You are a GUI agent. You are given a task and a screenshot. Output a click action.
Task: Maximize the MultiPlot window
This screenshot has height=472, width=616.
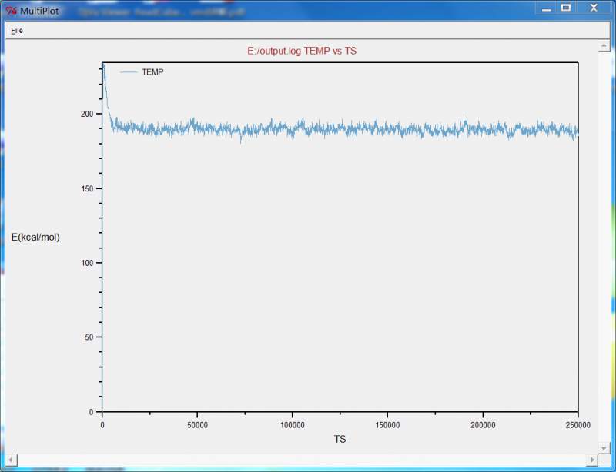point(566,8)
